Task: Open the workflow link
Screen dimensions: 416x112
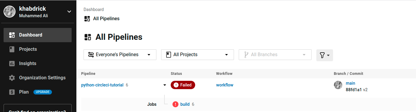Action: (x=225, y=85)
